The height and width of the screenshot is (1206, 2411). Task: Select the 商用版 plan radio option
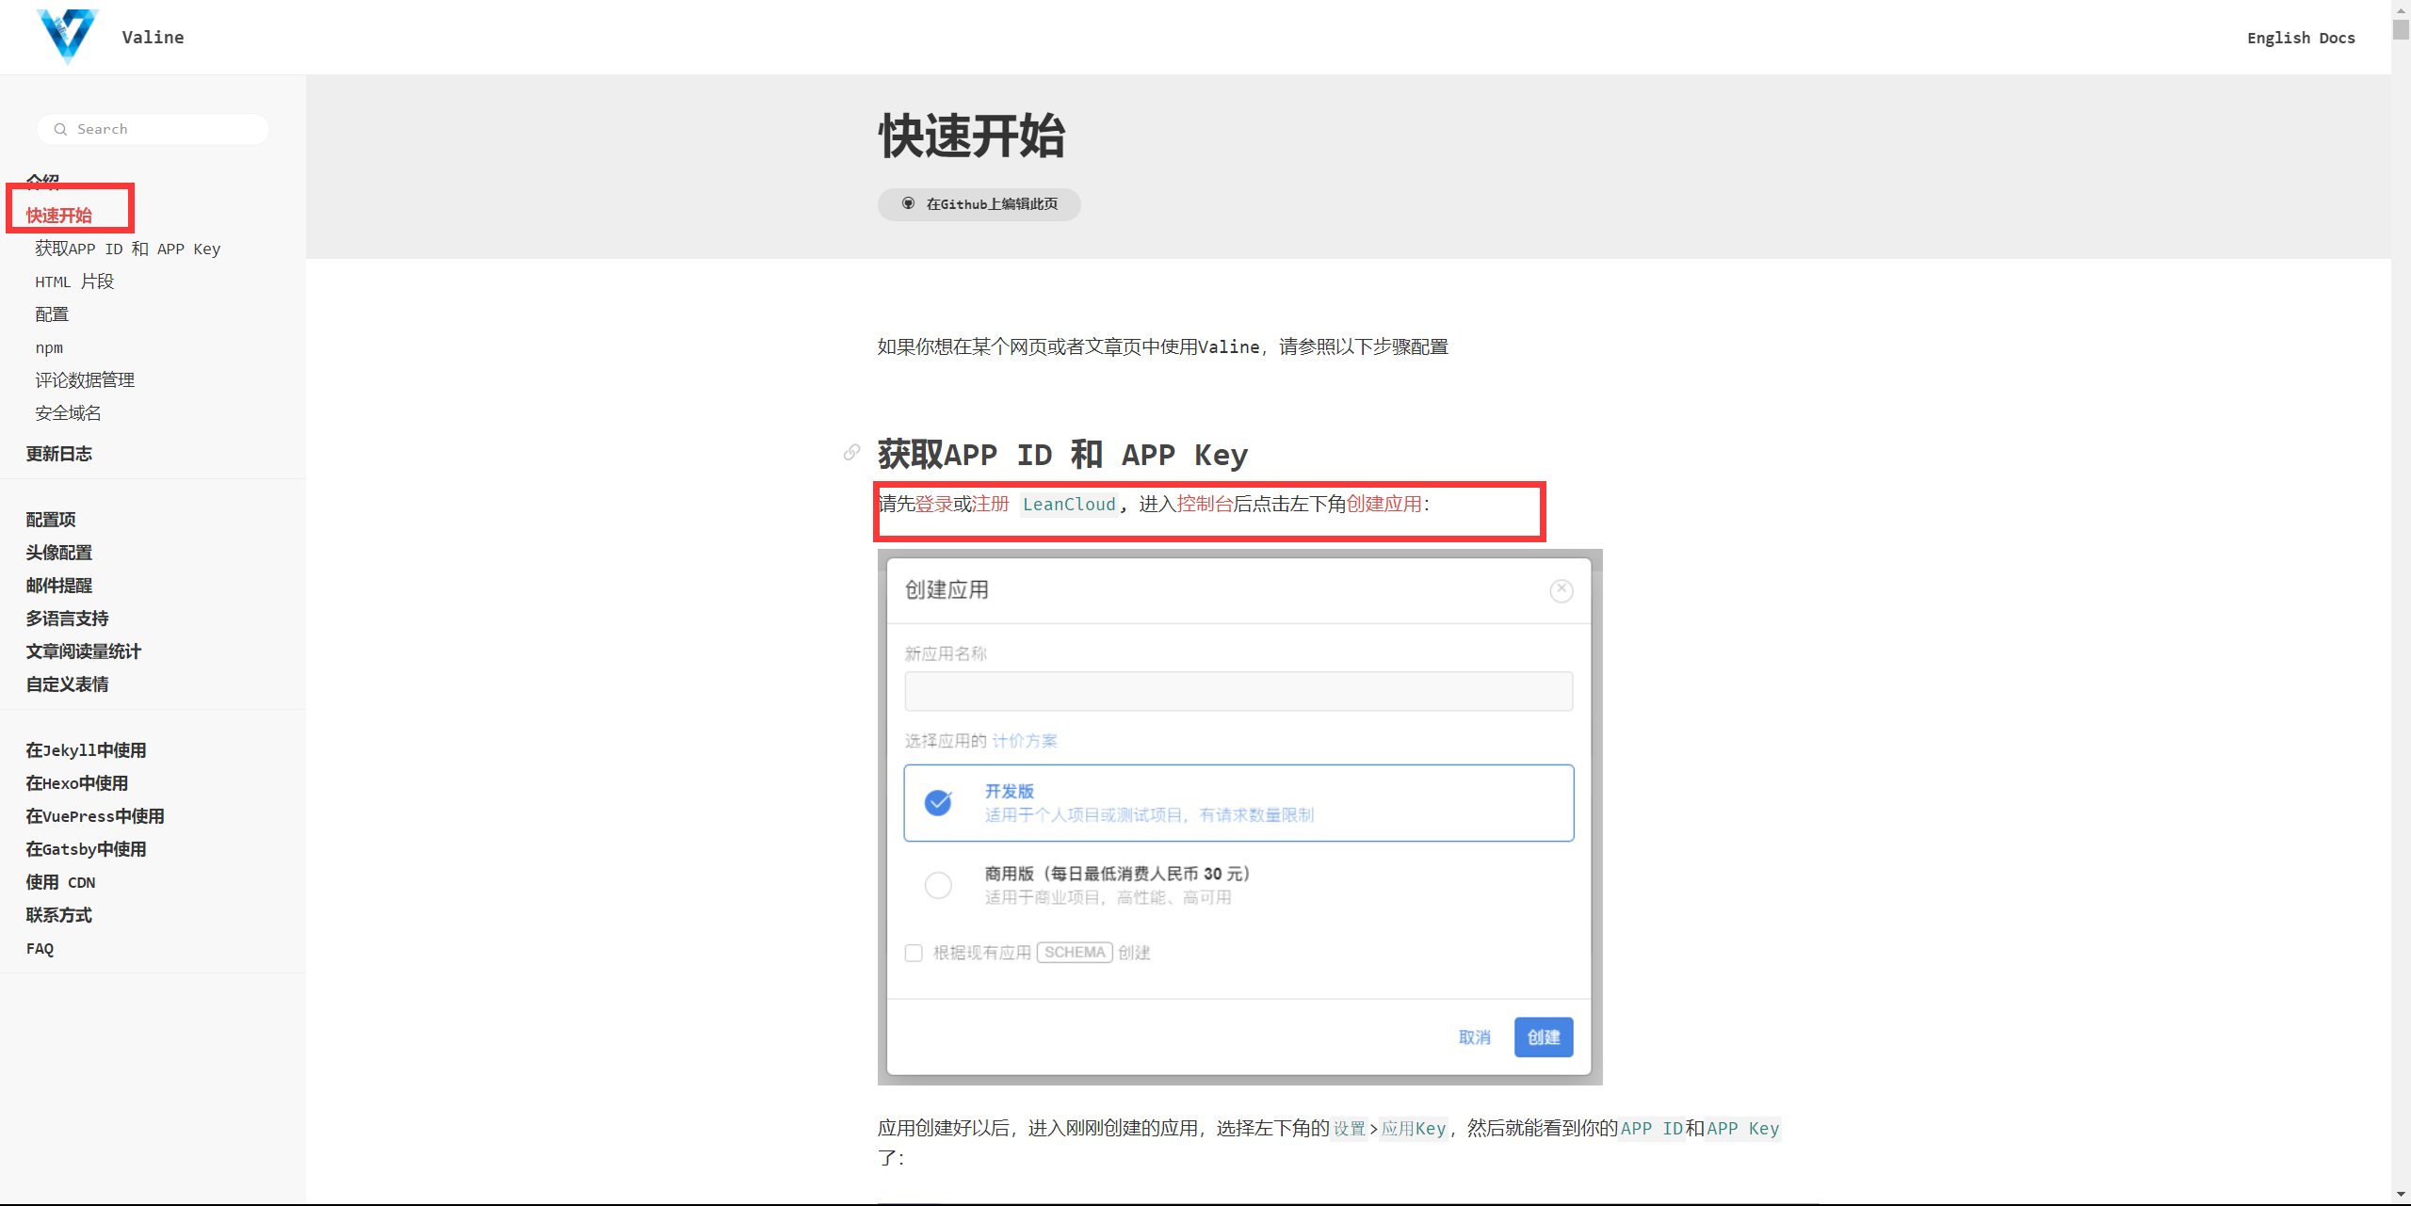(x=938, y=885)
